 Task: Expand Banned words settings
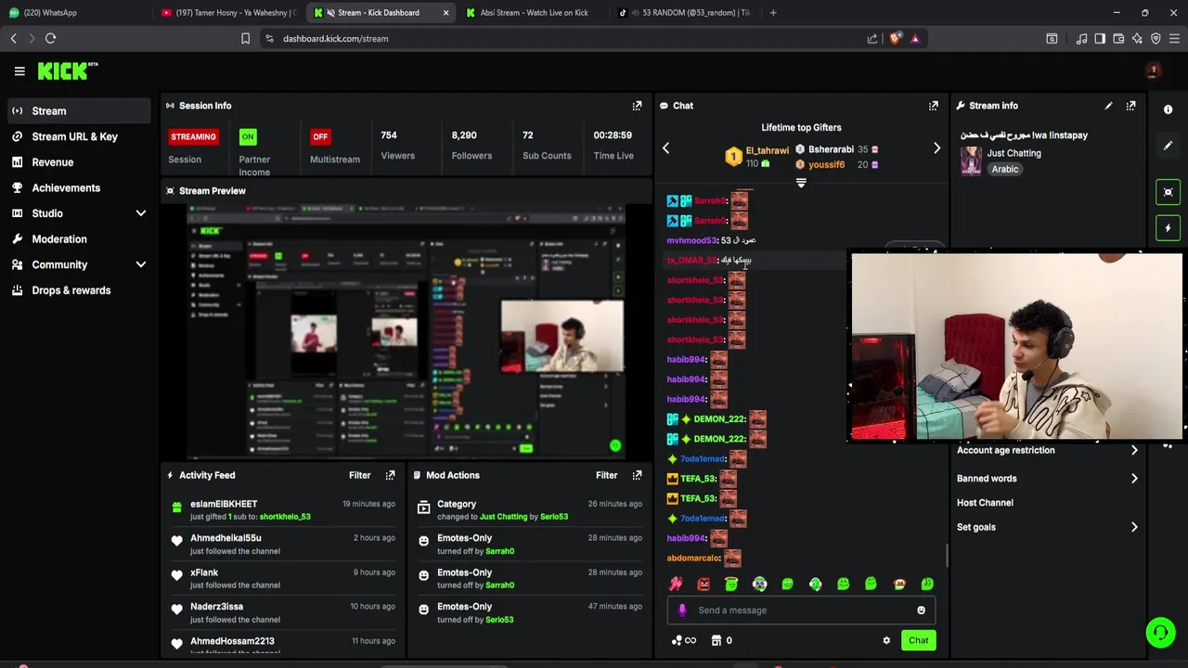coord(1047,479)
